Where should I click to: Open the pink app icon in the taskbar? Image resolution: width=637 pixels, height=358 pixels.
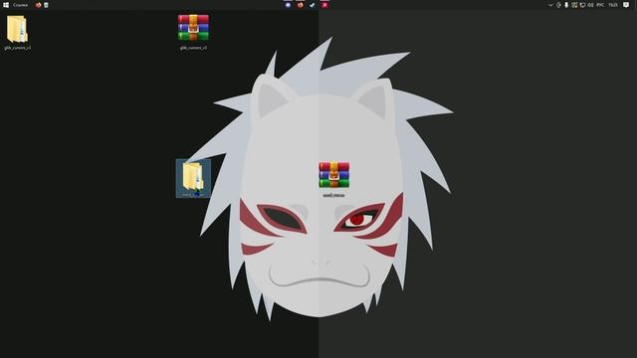point(324,5)
